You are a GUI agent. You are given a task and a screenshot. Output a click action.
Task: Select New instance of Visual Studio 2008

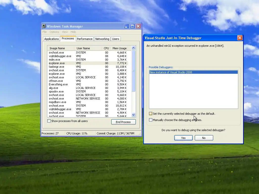[193, 72]
